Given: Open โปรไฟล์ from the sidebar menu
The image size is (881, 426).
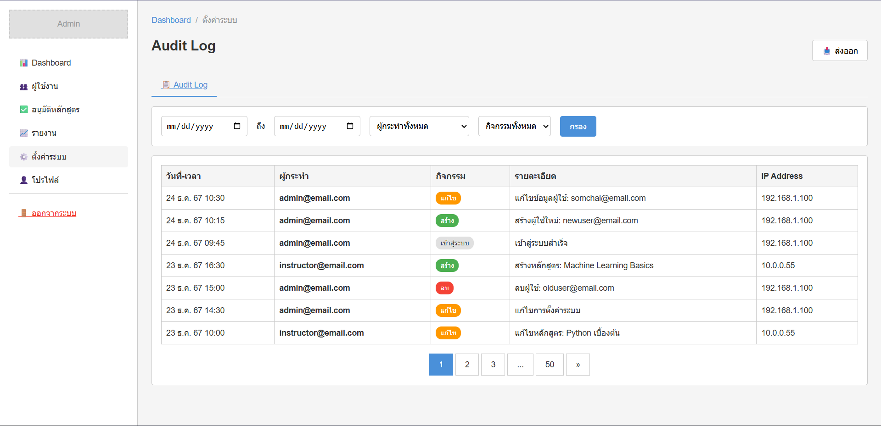Looking at the screenshot, I should point(45,180).
